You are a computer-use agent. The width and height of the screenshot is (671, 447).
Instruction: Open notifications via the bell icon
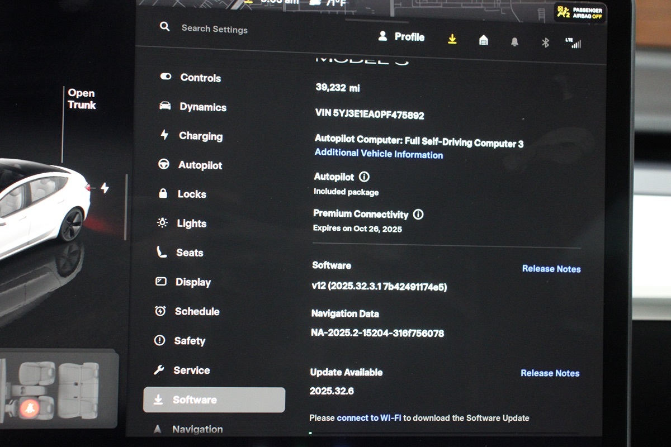[514, 42]
